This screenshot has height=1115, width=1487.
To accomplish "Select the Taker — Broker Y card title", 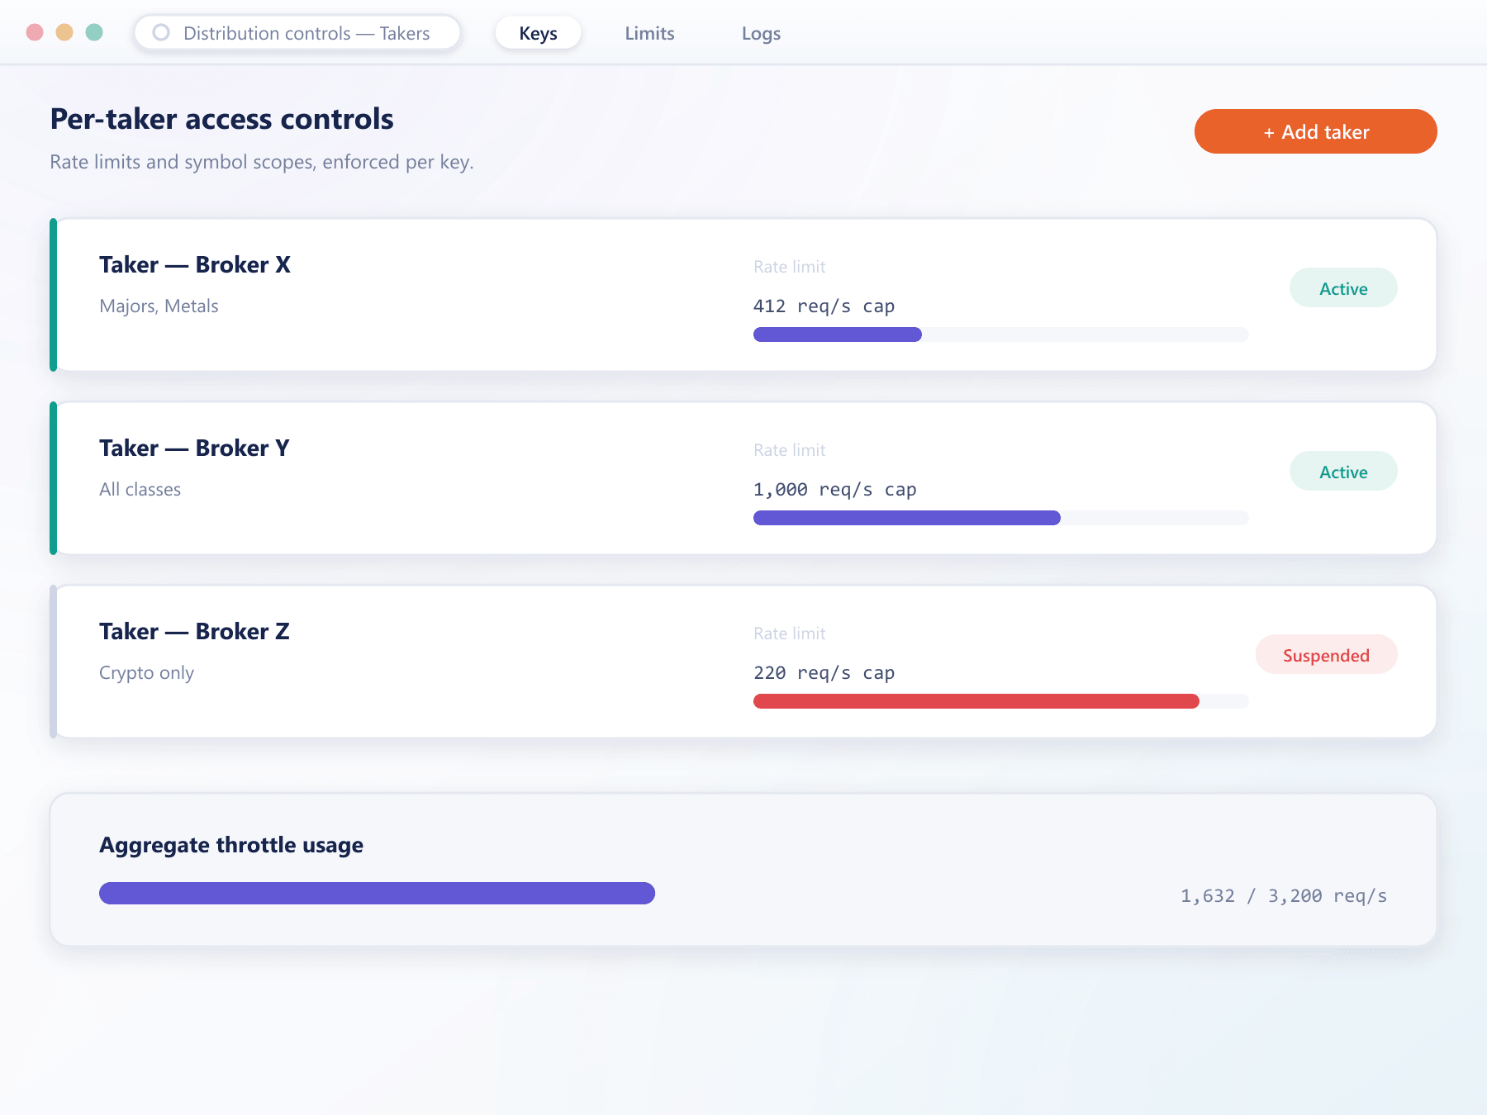I will coord(194,448).
